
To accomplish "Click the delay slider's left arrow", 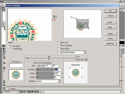I will click(x=37, y=77).
